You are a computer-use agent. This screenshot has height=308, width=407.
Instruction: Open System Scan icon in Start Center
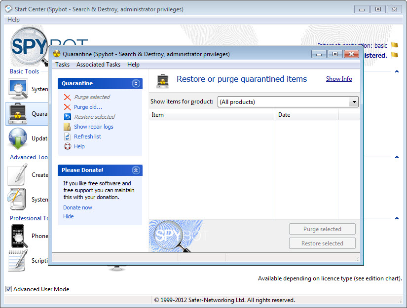18,89
